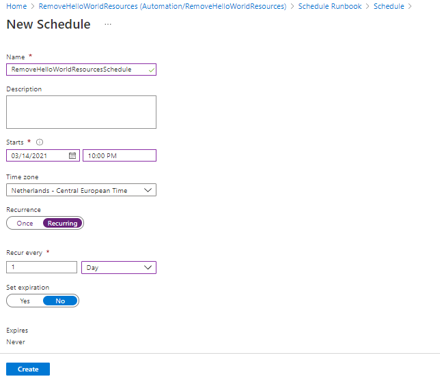Screen dimensions: 440x381
Task: Click into the Description text area
Action: click(81, 112)
